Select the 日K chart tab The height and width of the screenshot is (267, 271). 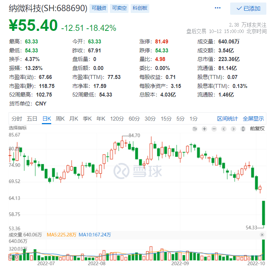pos(47,119)
